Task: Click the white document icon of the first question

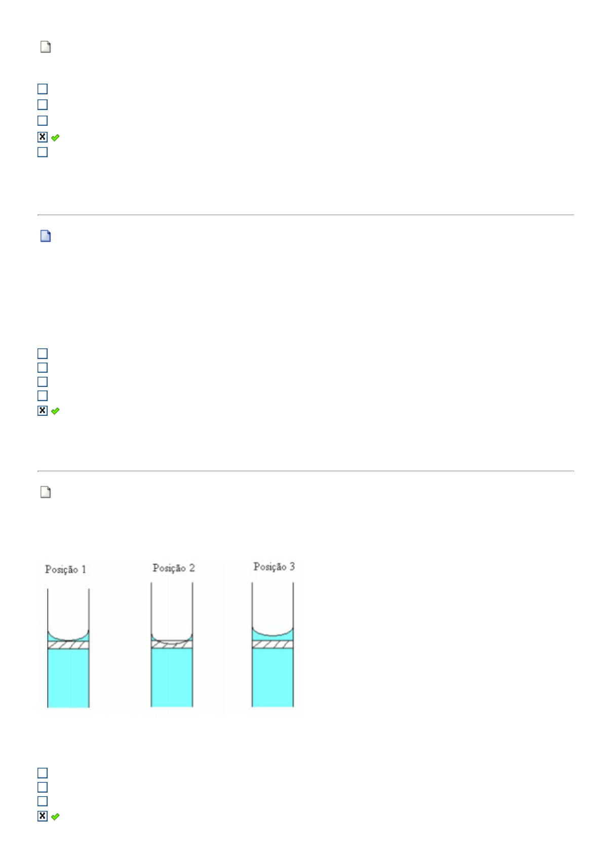Action: coord(46,47)
